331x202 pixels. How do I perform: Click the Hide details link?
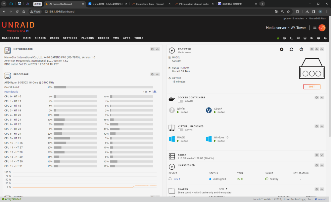click(x=11, y=92)
